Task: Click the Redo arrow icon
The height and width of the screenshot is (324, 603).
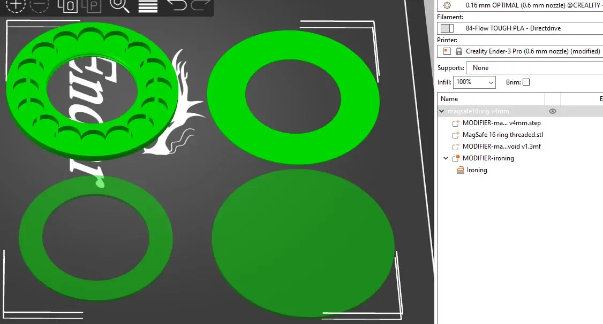Action: 201,5
